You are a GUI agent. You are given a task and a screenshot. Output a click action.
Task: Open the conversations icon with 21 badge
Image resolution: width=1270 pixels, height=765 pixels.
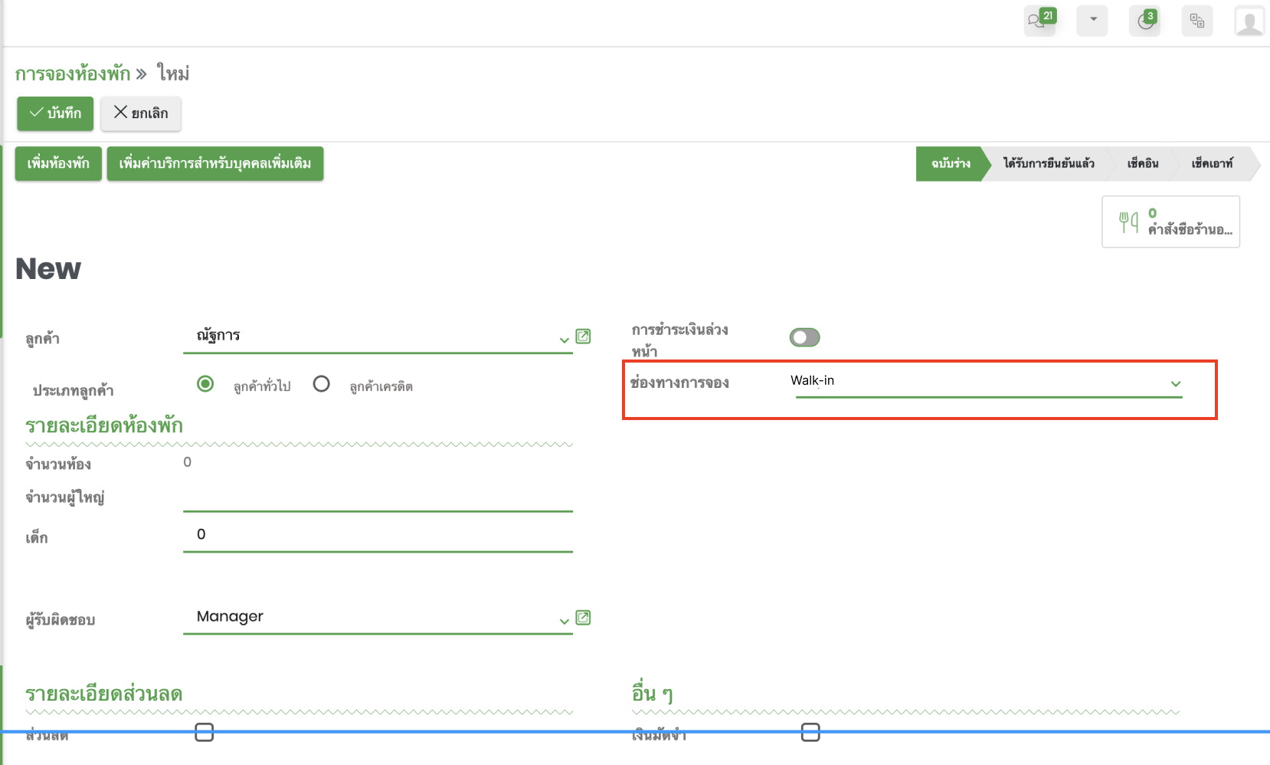point(1039,21)
